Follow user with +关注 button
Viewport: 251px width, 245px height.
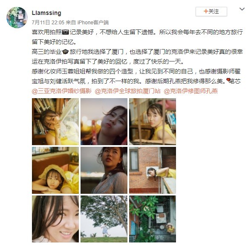[211, 12]
